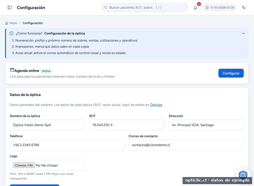Click the 'Datos de la óptica' heading

point(25,95)
